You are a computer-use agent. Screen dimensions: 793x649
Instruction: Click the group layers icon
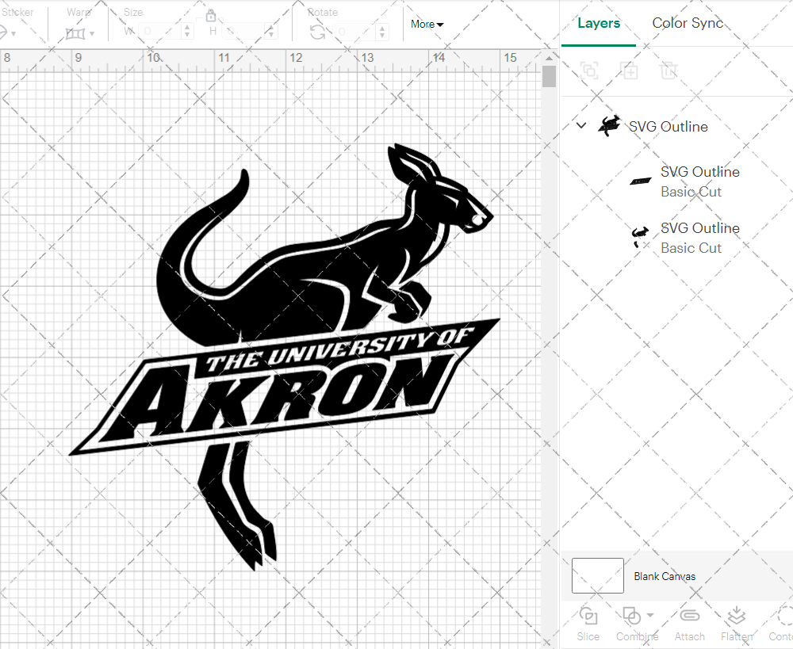(588, 71)
